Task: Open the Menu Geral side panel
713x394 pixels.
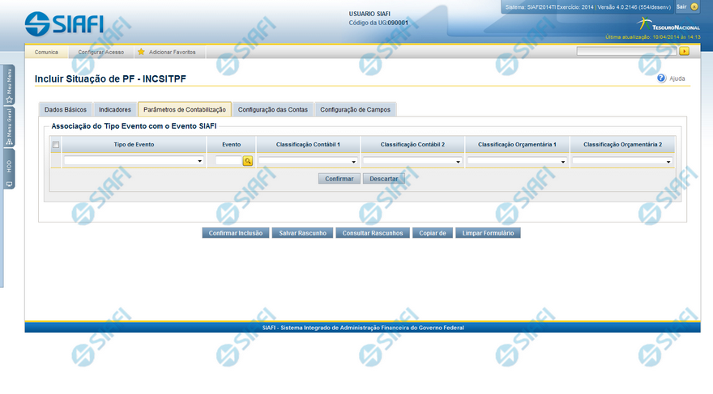Action: 9,125
